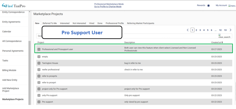Expand the only Pro support project
Screen dimensions: 236x109
point(39,95)
